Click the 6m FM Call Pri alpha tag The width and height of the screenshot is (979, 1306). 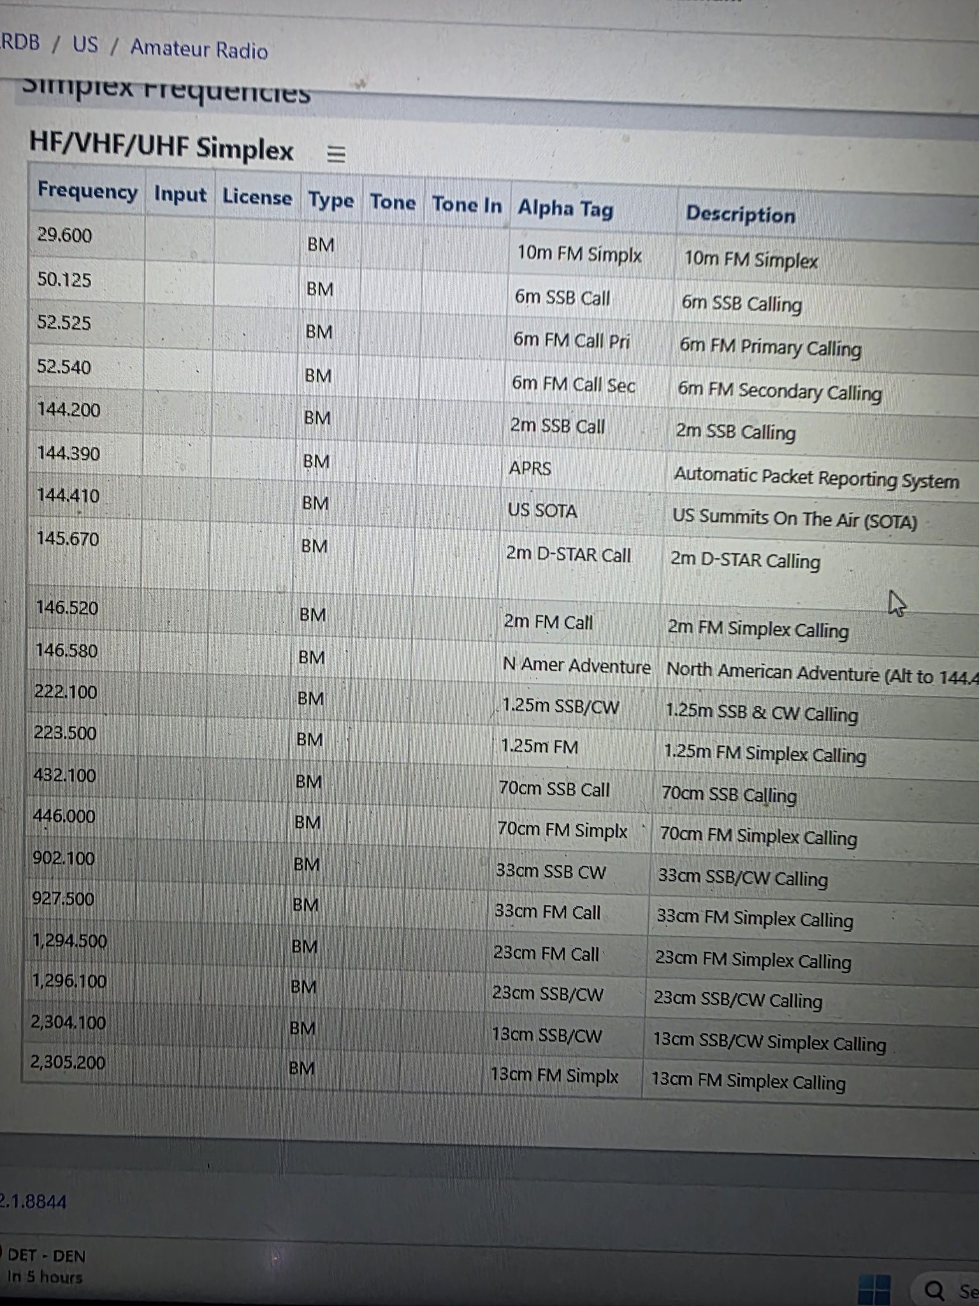(572, 341)
